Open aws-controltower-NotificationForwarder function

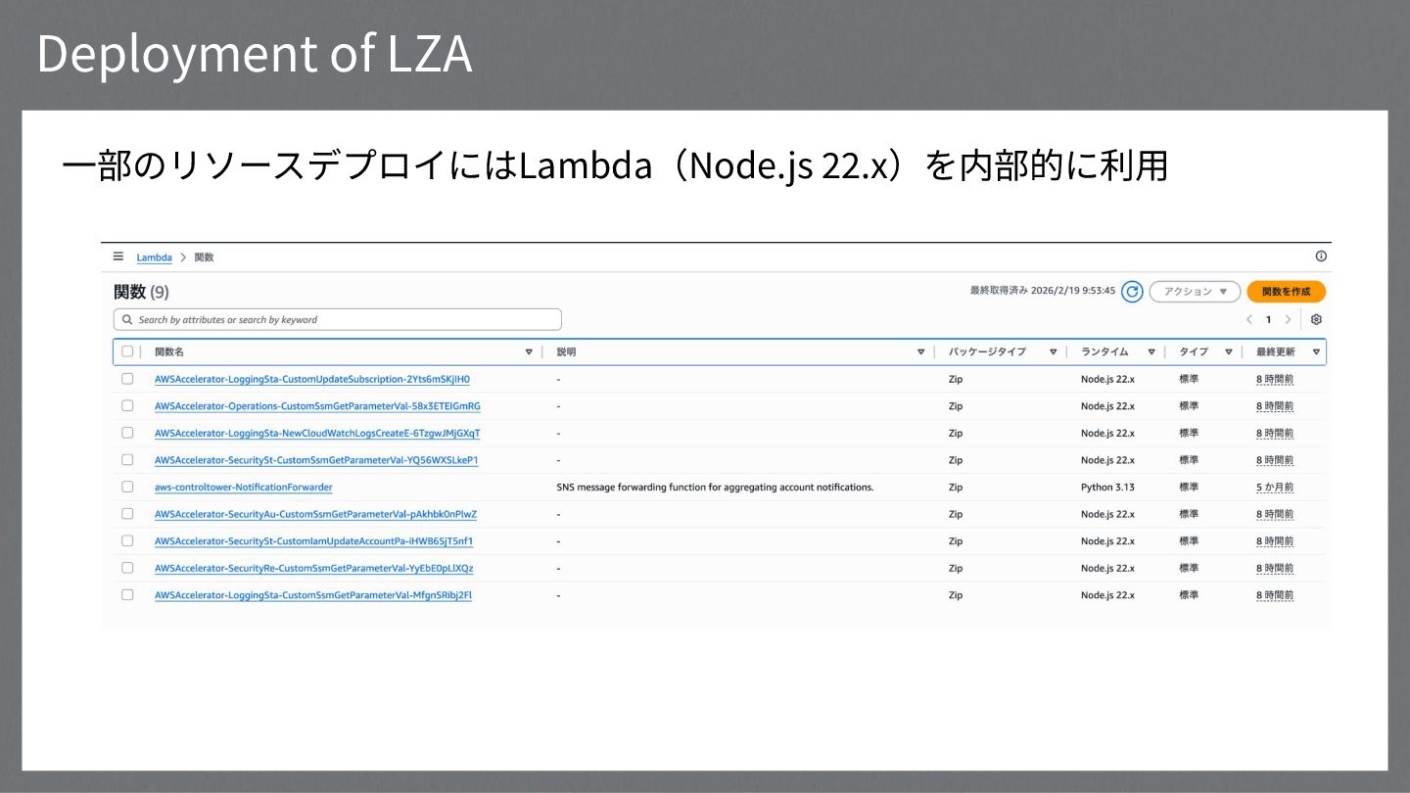pos(244,487)
